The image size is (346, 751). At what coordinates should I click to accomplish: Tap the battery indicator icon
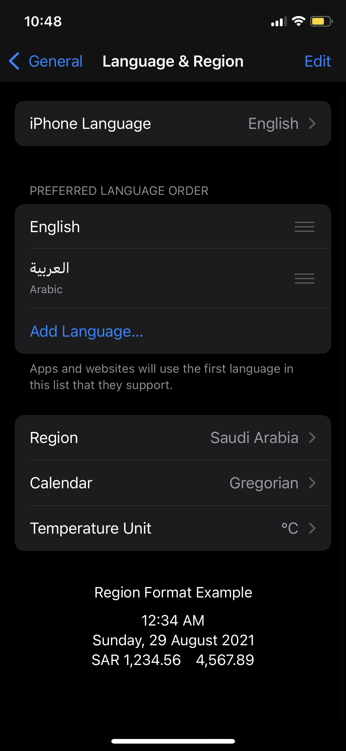point(321,21)
